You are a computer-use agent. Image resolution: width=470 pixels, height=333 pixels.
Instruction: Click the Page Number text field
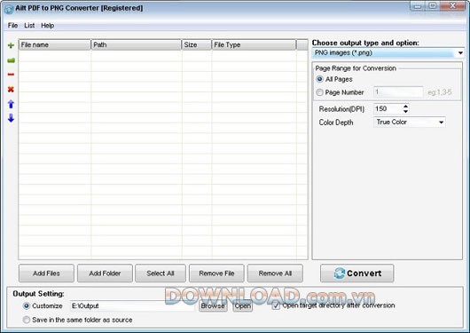(398, 92)
